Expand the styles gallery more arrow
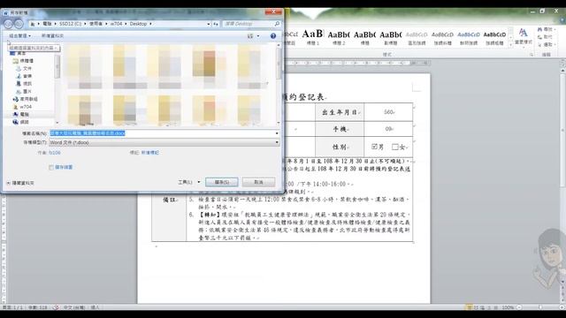The image size is (566, 318). pyautogui.click(x=510, y=44)
